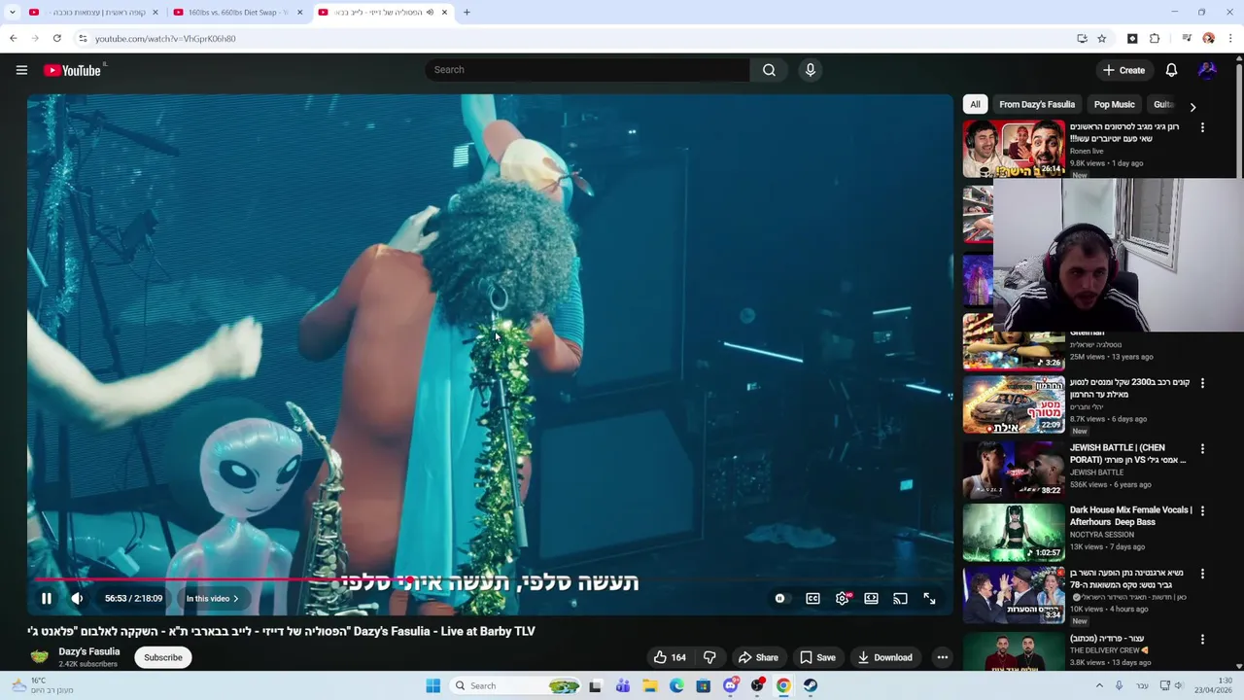Toggle the system tray microphone icon
Viewport: 1244px width, 700px height.
pyautogui.click(x=1119, y=685)
